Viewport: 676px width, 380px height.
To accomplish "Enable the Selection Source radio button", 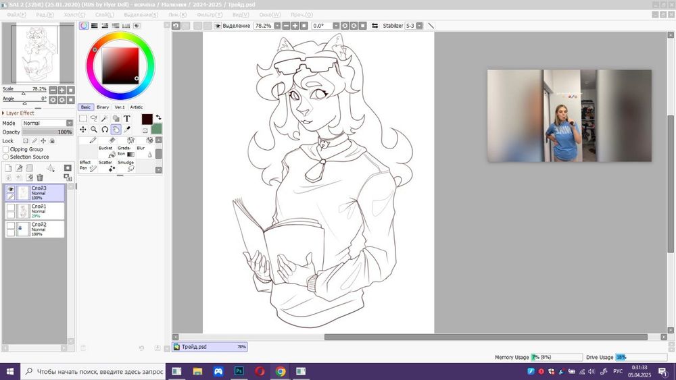I will 5,157.
